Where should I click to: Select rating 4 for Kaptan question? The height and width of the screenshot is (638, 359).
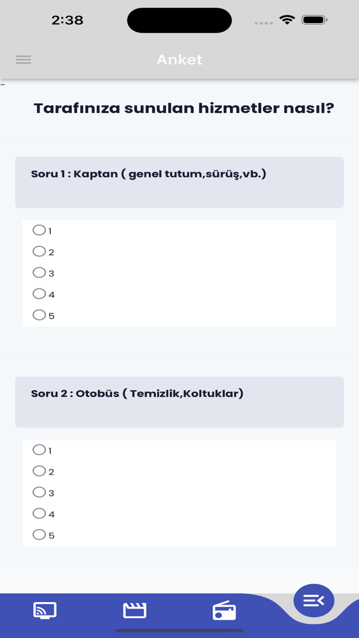click(x=39, y=294)
